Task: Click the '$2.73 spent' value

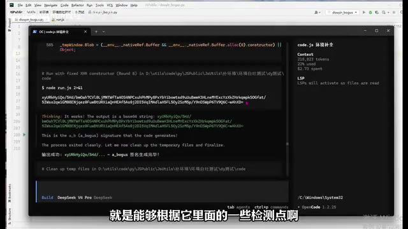Action: point(310,69)
